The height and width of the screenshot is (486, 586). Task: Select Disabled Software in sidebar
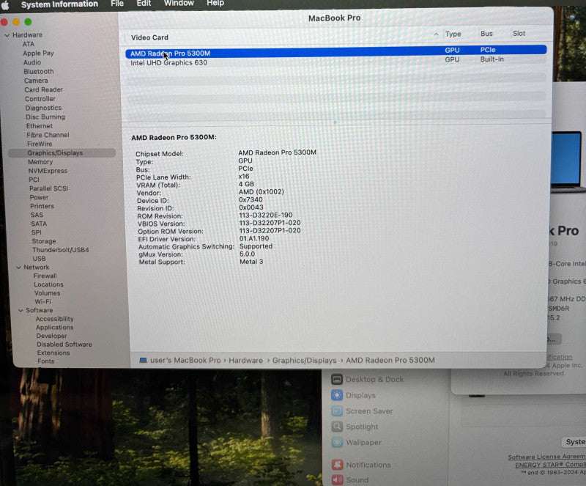tap(64, 345)
